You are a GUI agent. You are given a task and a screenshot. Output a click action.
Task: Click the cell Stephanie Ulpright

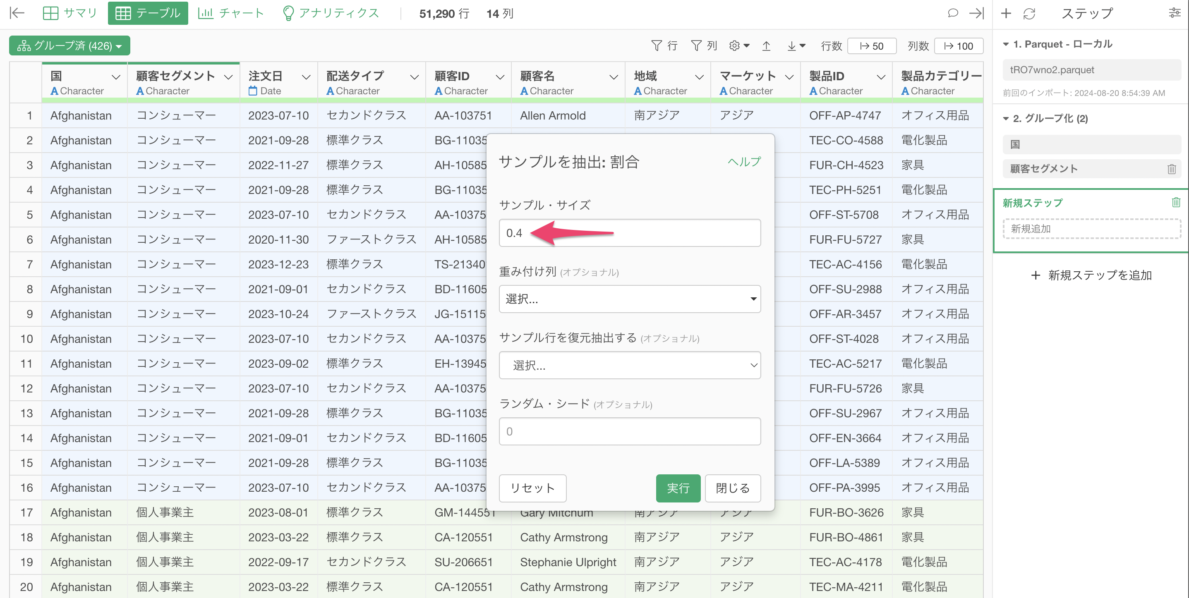point(568,562)
